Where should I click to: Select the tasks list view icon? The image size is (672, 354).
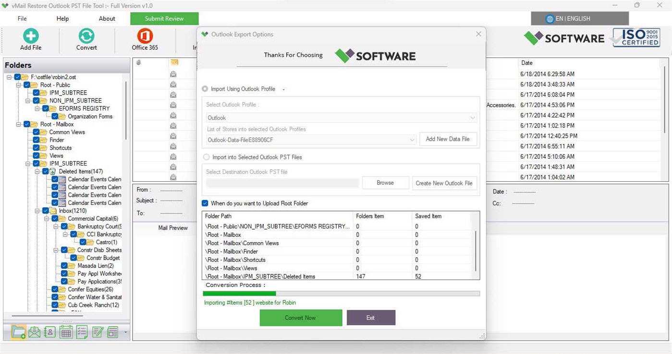click(x=82, y=331)
